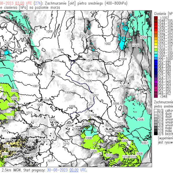Click the 4/8 moderate cloud cover swatch
This screenshot has width=173, height=173.
coord(156,122)
